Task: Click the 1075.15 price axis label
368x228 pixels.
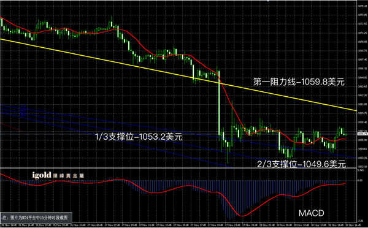Action: [x=362, y=6]
